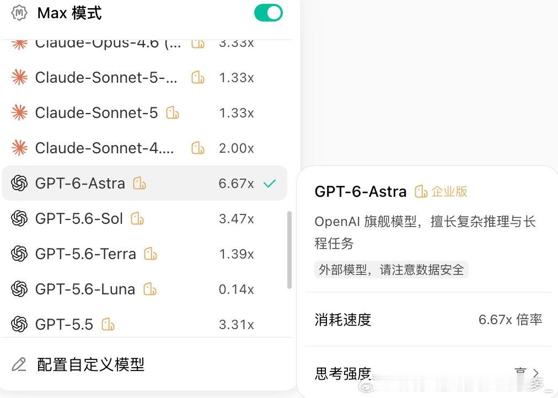Select the GPT-6-Astra model row

click(x=144, y=183)
